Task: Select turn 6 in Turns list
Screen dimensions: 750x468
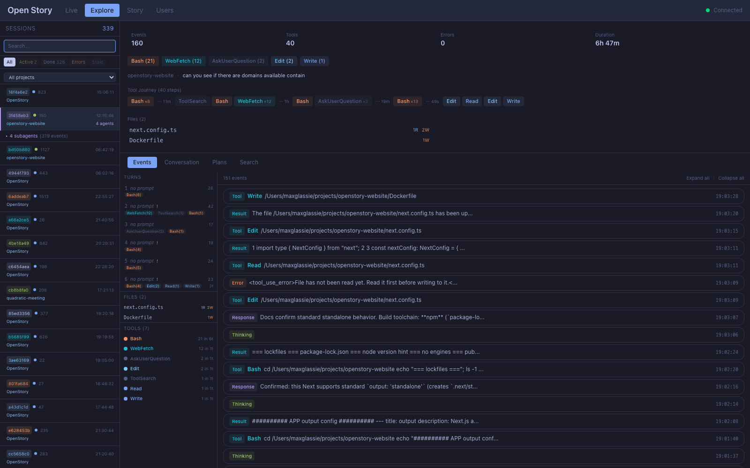Action: [169, 282]
